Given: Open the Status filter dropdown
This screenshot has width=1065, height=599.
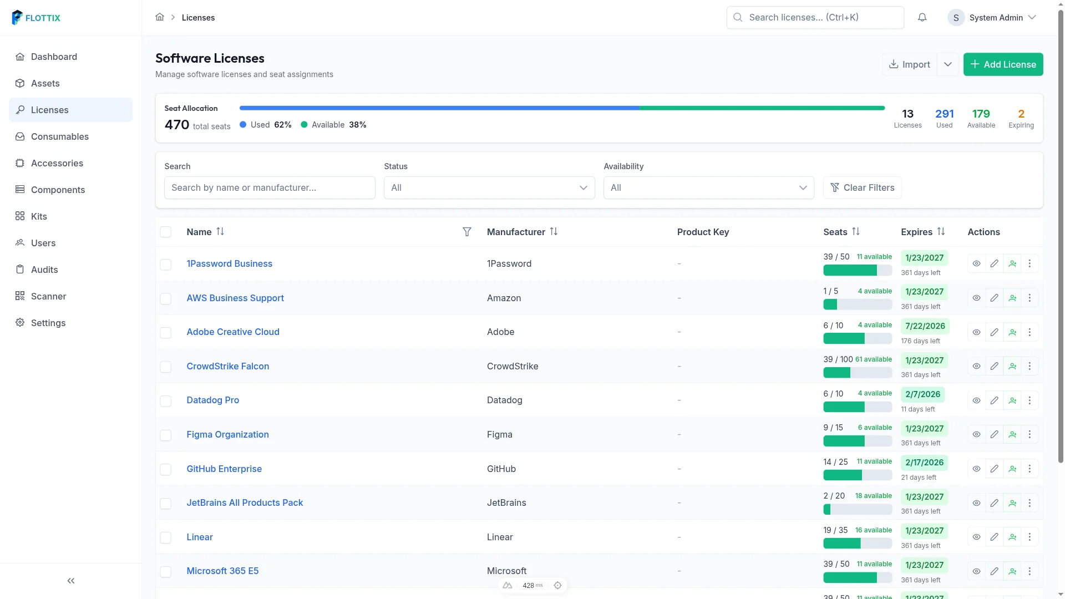Looking at the screenshot, I should pyautogui.click(x=489, y=187).
